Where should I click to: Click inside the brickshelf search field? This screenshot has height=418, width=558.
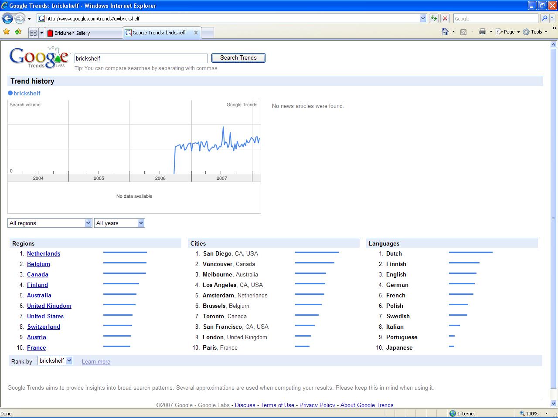140,58
